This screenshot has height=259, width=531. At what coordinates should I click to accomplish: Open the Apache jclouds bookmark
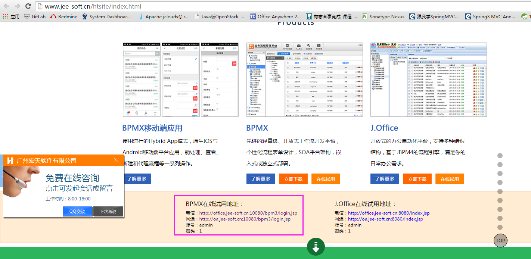tap(164, 16)
